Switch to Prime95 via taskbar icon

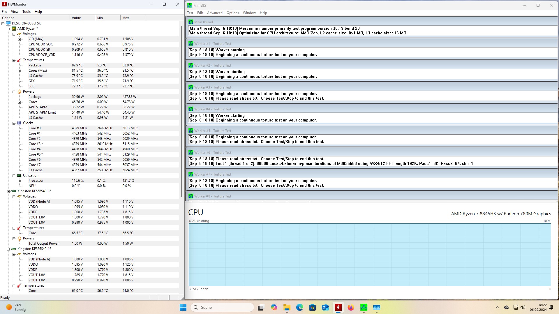point(364,307)
